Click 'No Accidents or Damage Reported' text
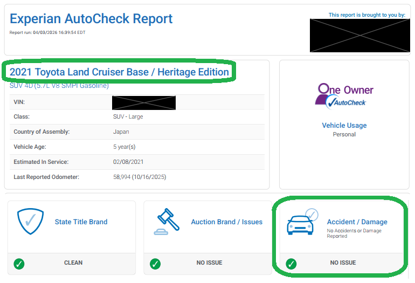The image size is (415, 283). 354,233
